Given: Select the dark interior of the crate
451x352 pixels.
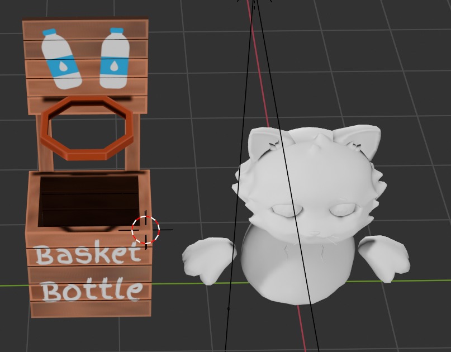Looking at the screenshot, I should point(88,201).
